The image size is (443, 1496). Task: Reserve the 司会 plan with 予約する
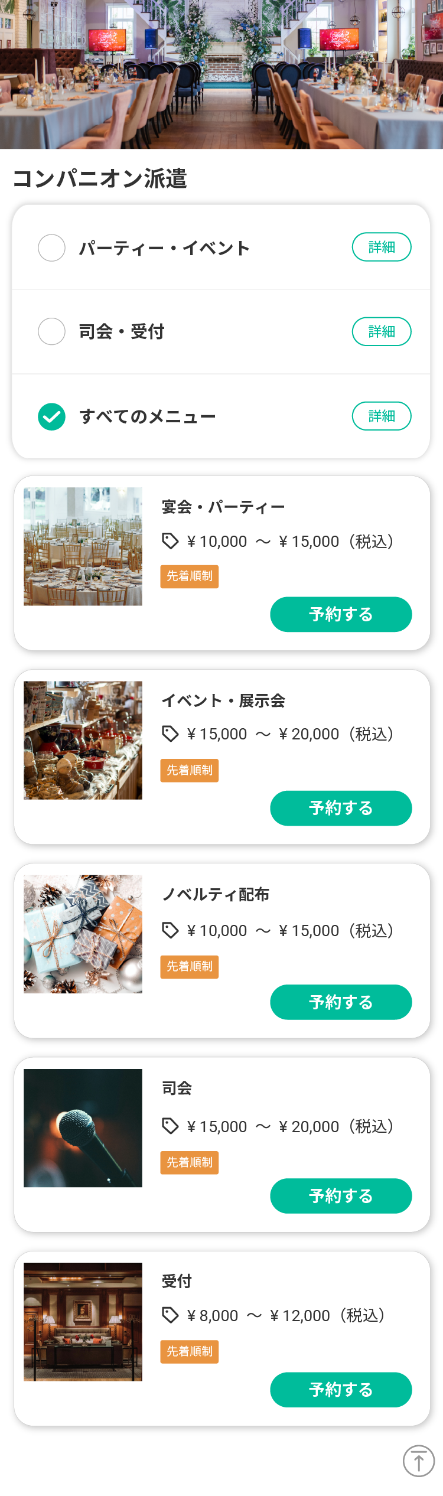341,1195
